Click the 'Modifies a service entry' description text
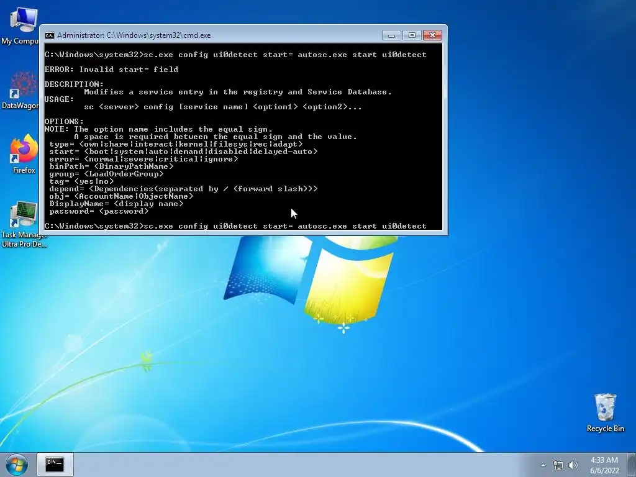This screenshot has width=636, height=477. [x=238, y=92]
